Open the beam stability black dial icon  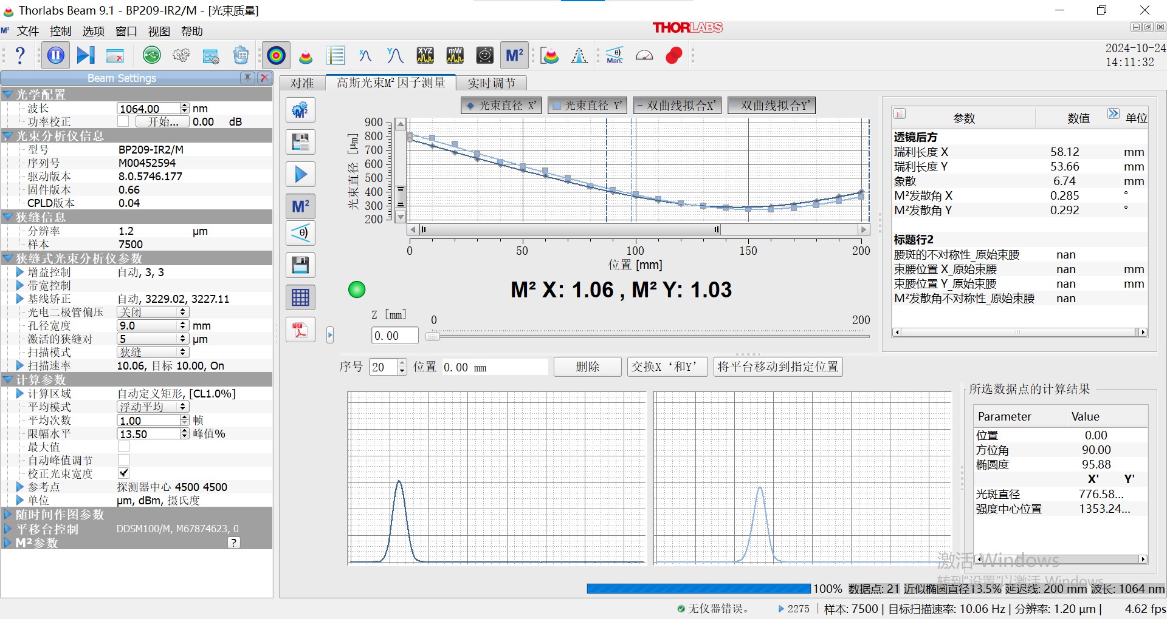tap(484, 56)
